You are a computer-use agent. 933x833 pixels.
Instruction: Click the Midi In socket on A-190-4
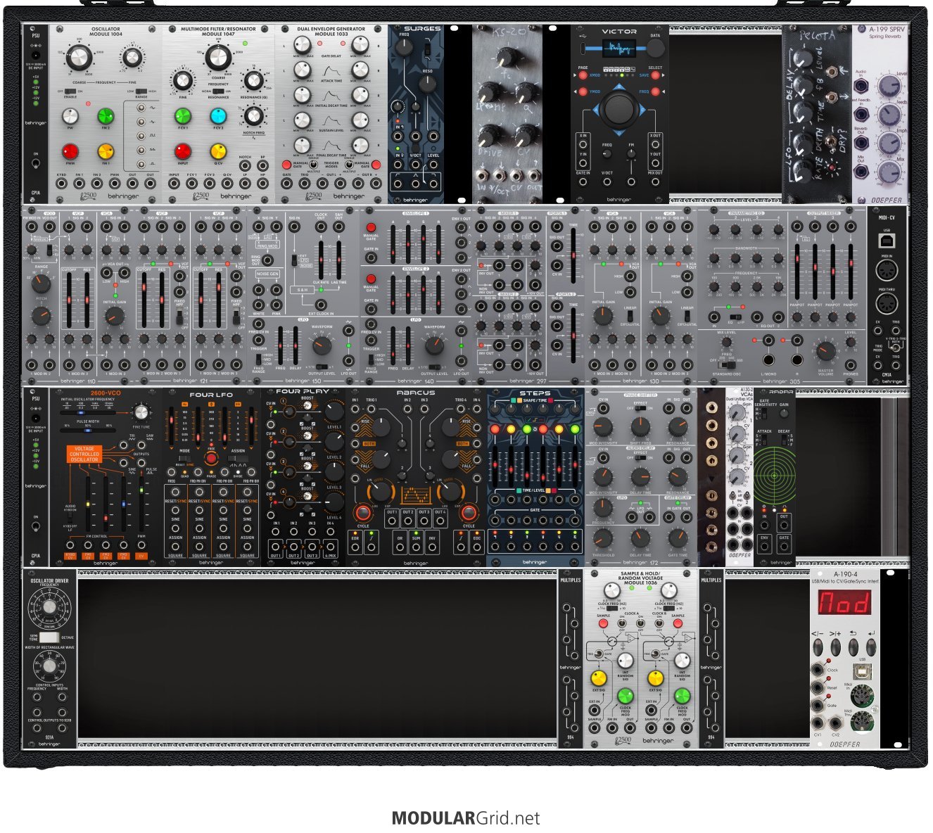(863, 697)
